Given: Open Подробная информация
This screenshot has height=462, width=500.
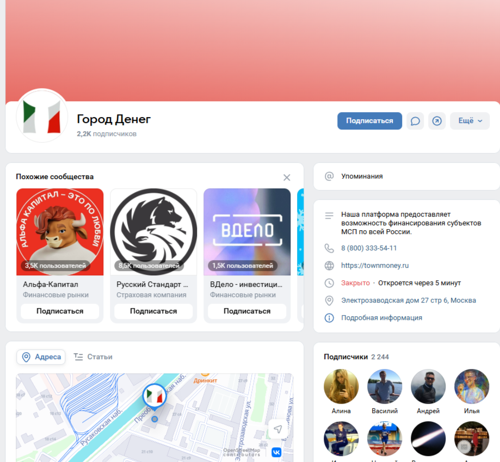Looking at the screenshot, I should click(x=382, y=318).
